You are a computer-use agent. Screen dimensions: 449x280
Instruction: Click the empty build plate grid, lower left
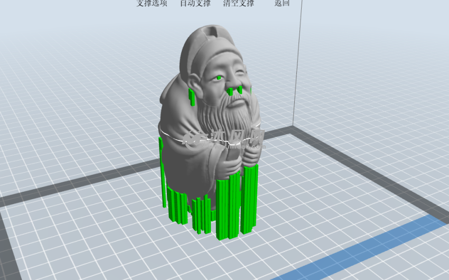(x=79, y=238)
